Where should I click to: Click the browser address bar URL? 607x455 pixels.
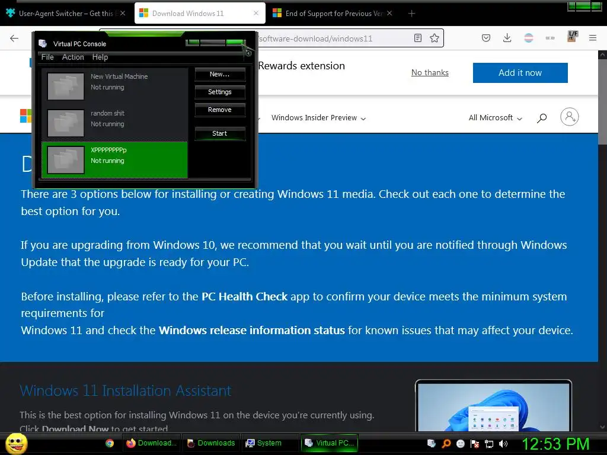coord(315,39)
